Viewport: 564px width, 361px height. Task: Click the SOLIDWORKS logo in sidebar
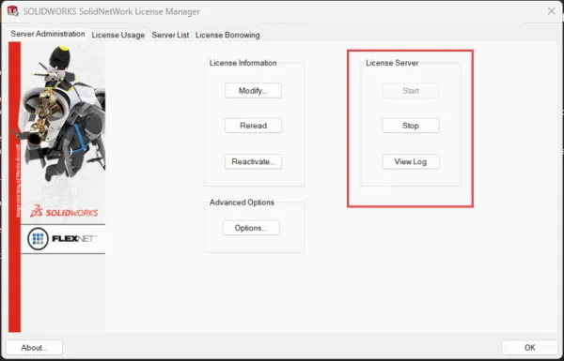(x=64, y=211)
